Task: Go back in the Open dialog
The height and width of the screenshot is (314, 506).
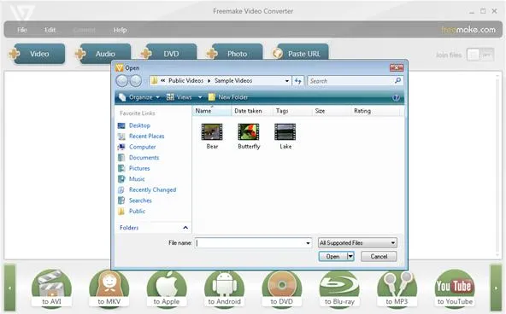Action: [122, 81]
